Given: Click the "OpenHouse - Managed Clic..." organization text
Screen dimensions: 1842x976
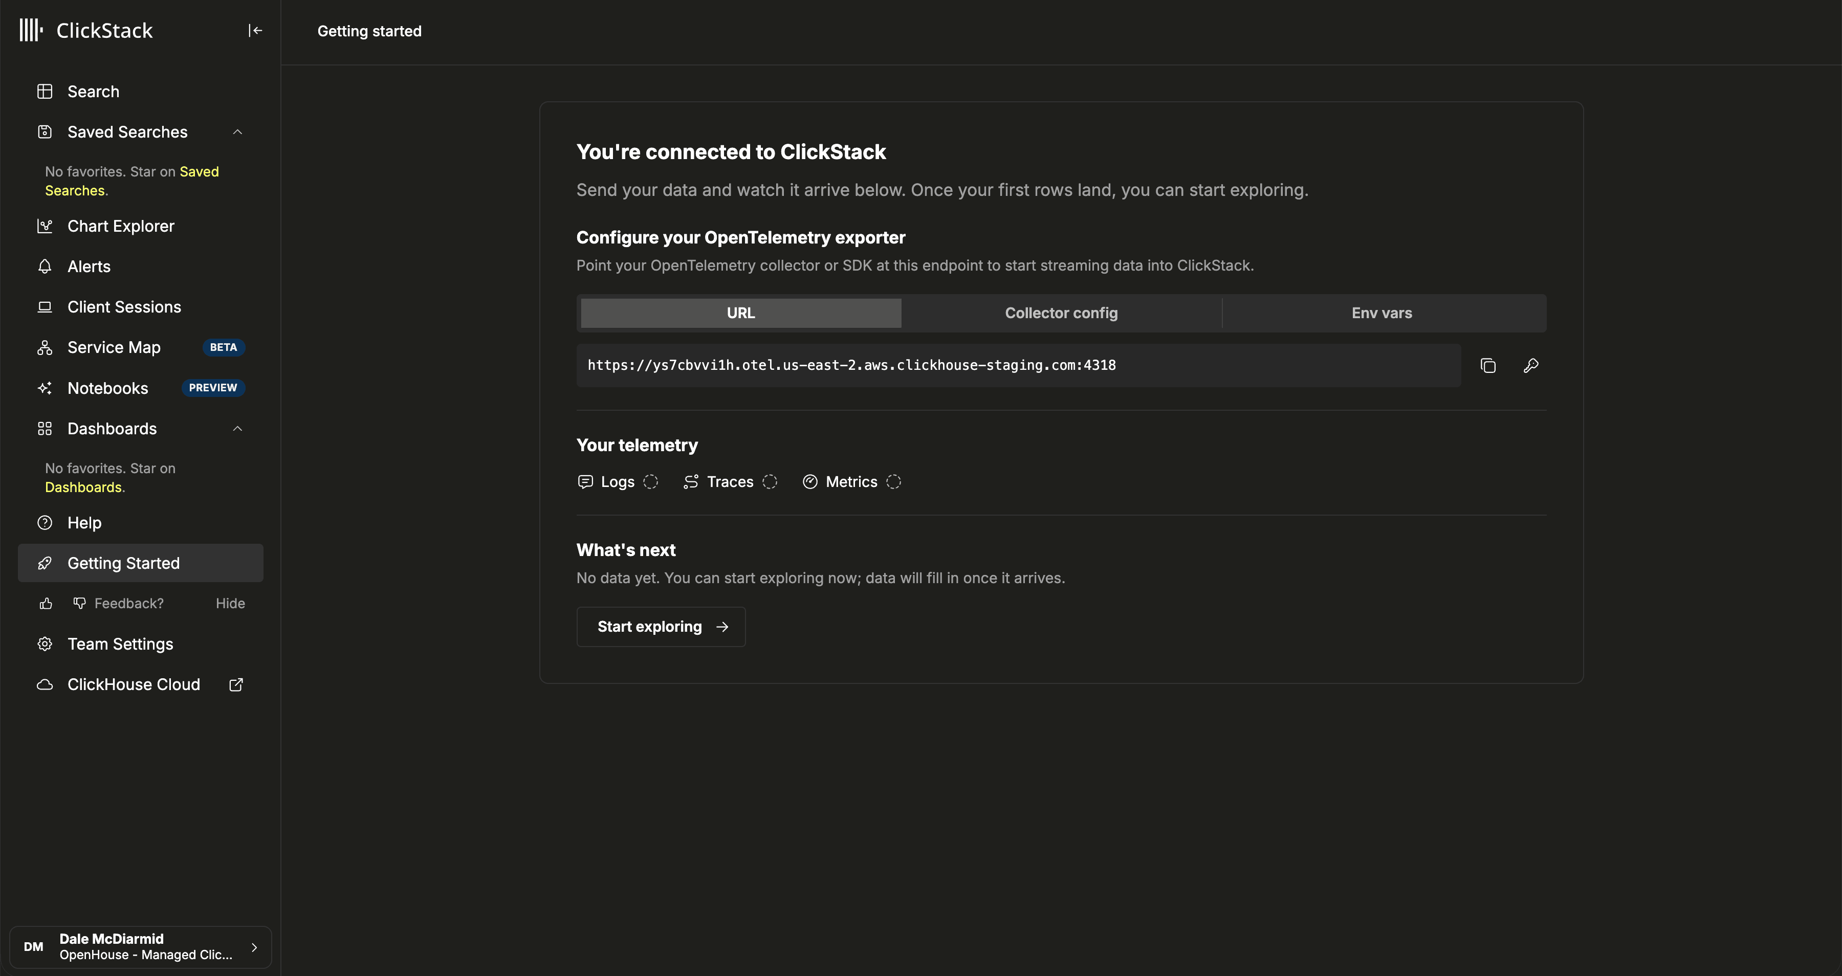Looking at the screenshot, I should [x=146, y=955].
